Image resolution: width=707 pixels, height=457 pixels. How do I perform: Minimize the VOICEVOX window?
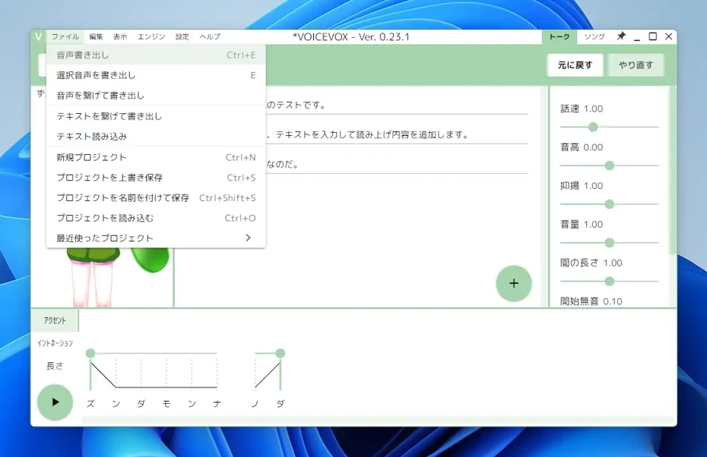636,36
